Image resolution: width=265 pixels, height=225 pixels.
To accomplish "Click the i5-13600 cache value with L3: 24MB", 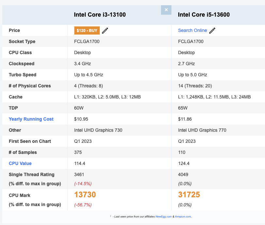I will point(214,97).
